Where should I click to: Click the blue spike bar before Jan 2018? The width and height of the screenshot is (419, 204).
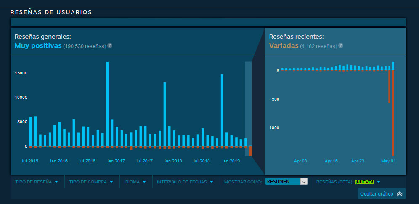[164, 114]
